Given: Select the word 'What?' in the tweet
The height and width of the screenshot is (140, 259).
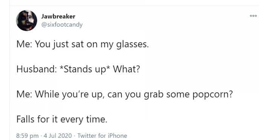Looking at the screenshot, I should [126, 69].
